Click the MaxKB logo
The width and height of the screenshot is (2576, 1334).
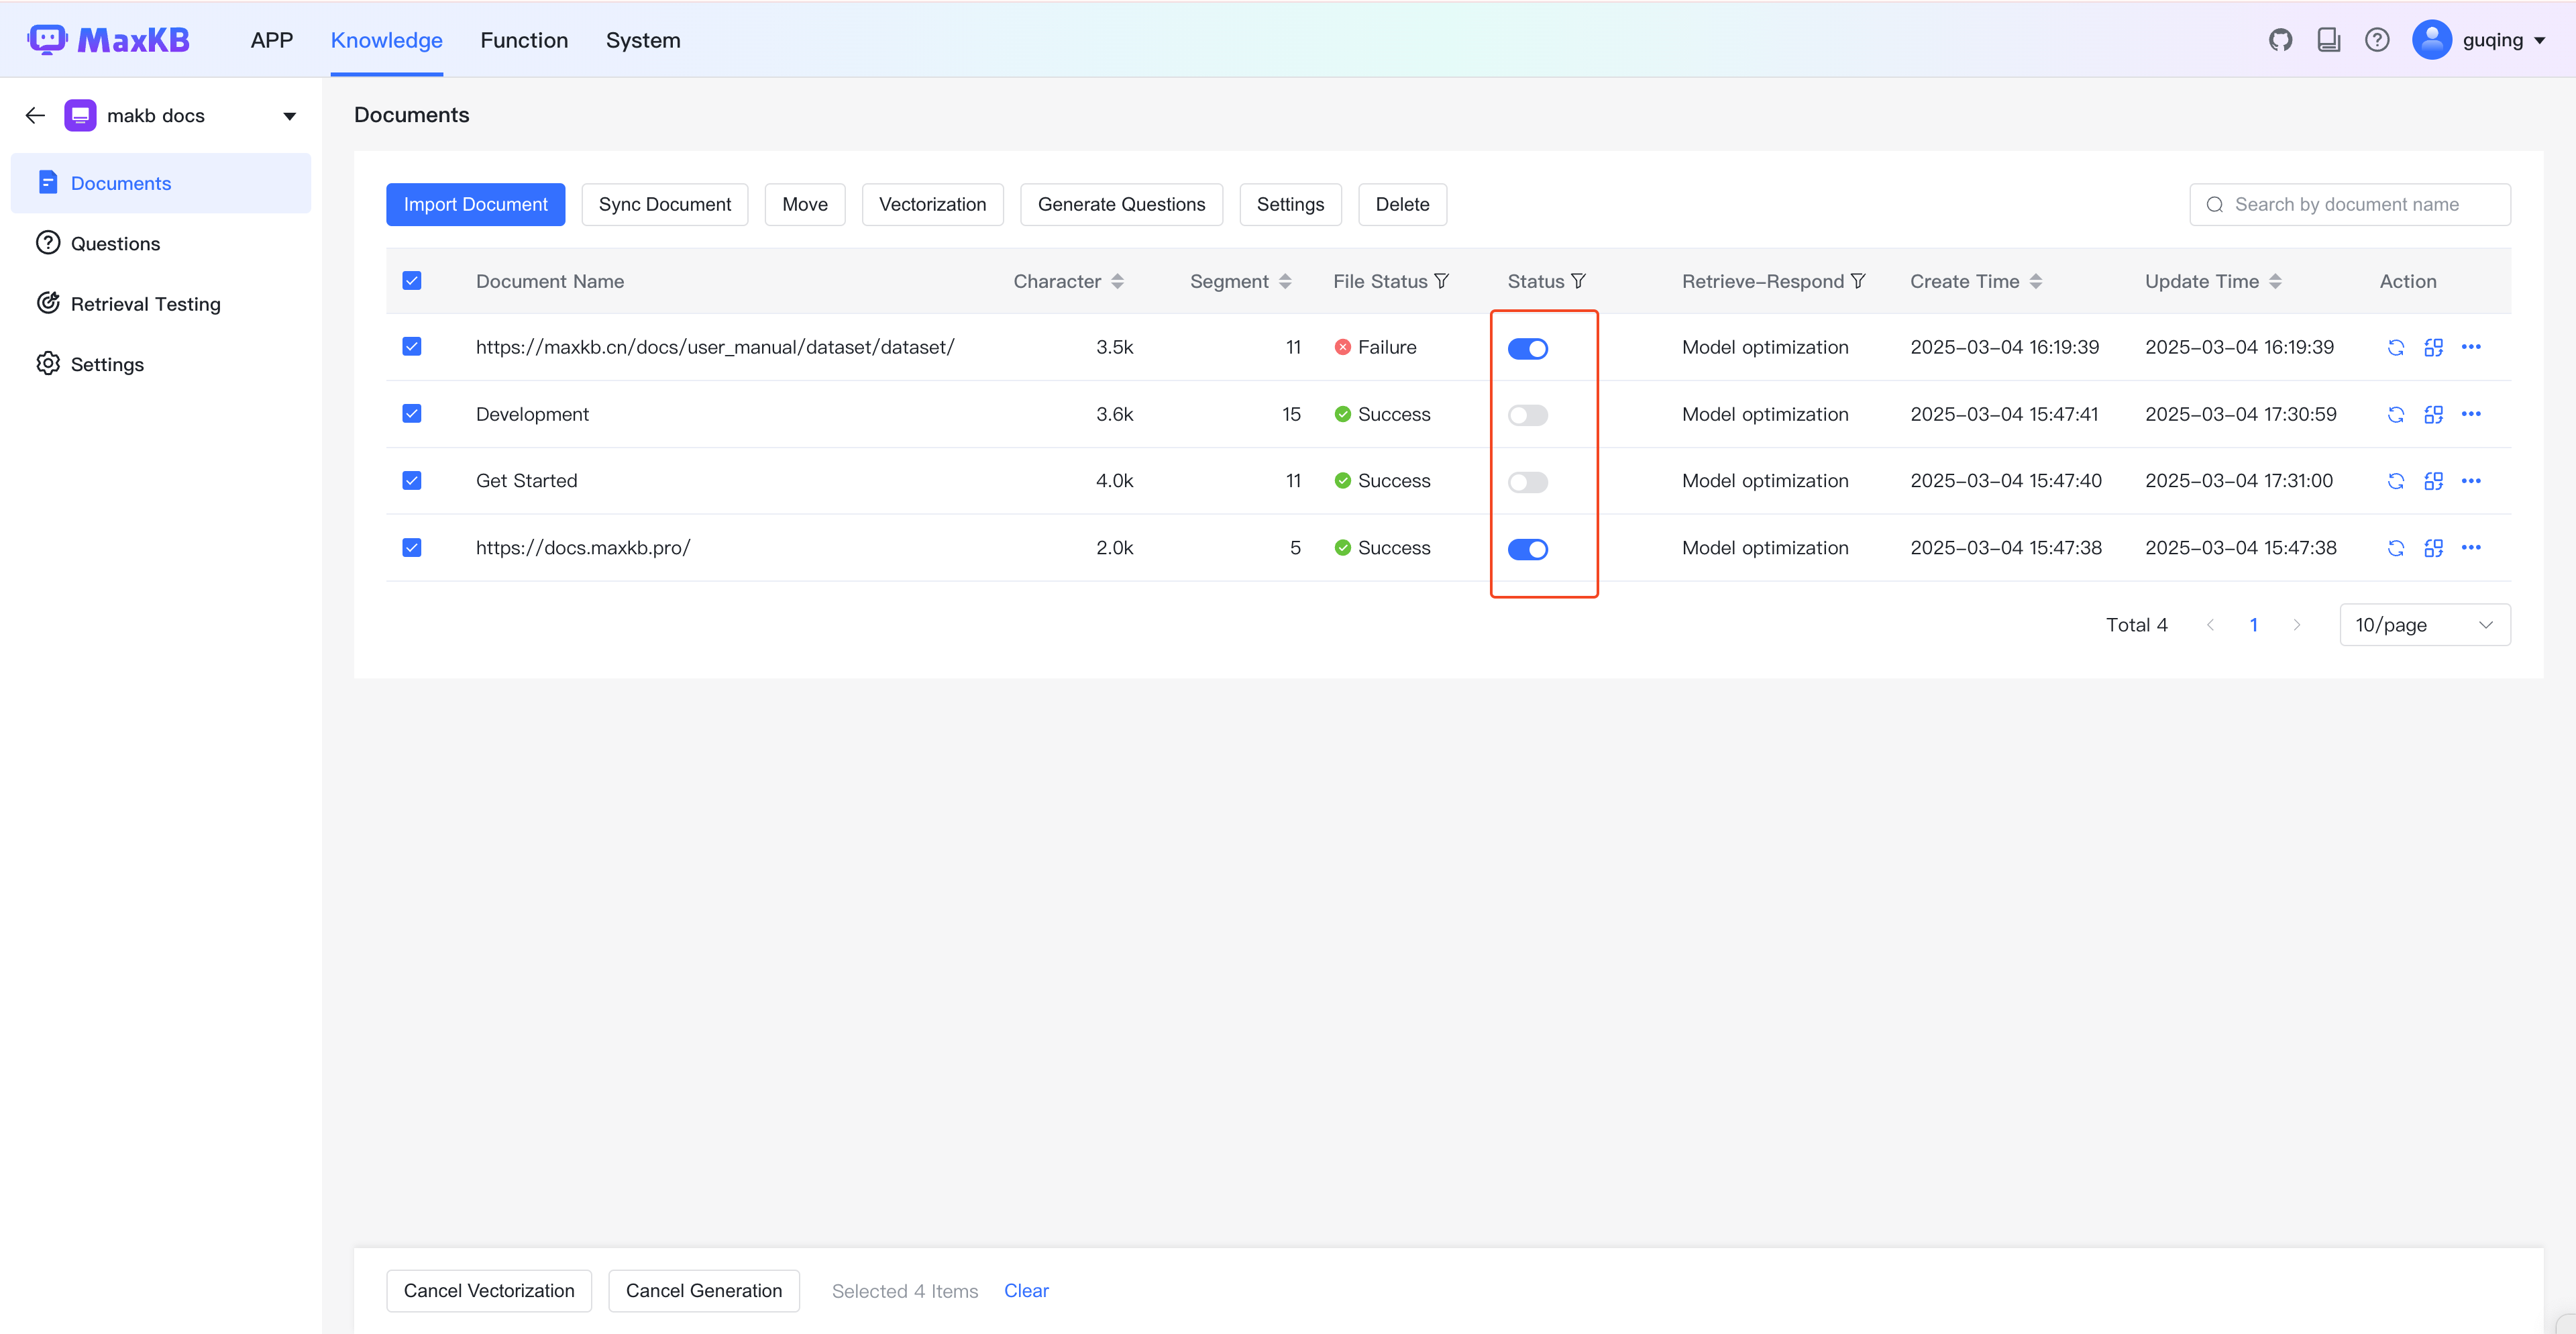click(x=109, y=40)
